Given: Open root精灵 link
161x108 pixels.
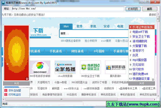Looking at the screenshot, I should click(x=106, y=41).
